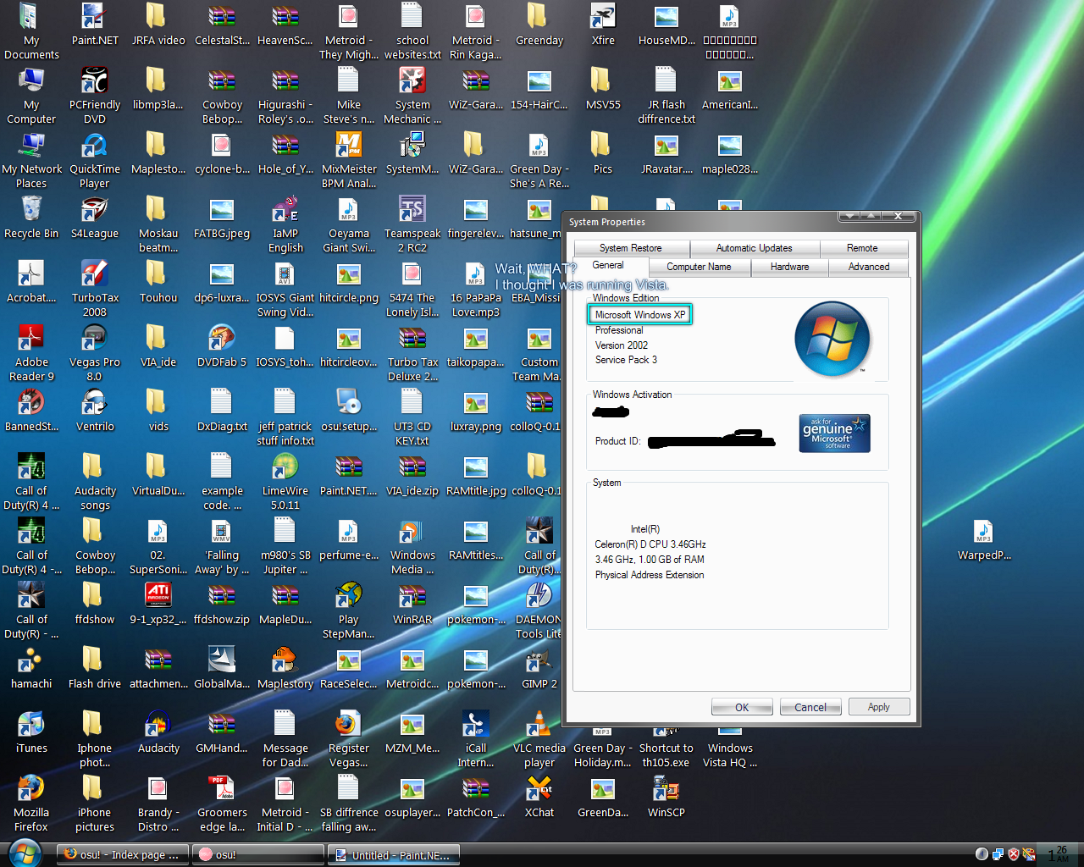Open the Hardware tab
Screen dimensions: 1084x867
click(789, 267)
